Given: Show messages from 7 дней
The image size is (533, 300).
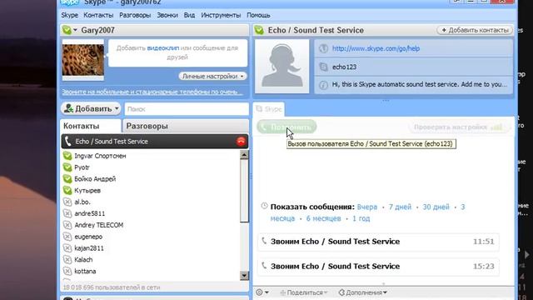Looking at the screenshot, I should 400,207.
